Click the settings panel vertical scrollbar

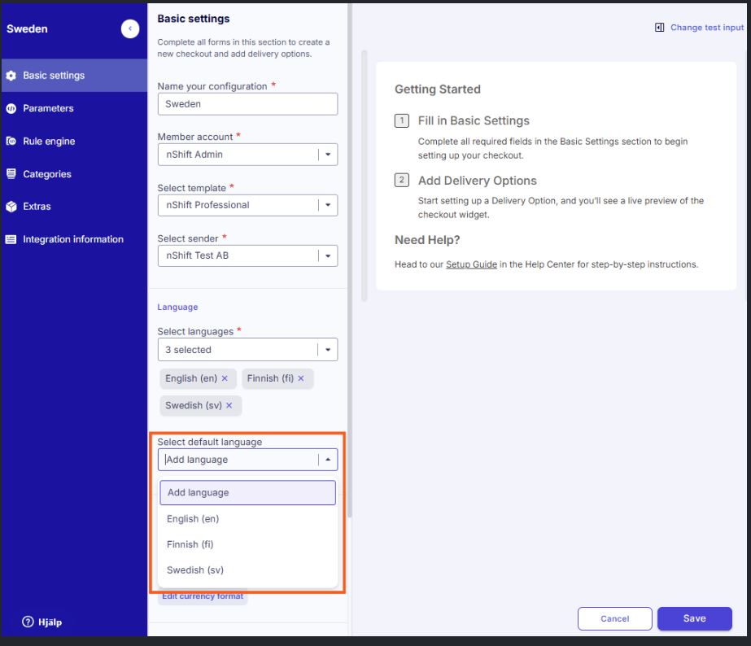[x=350, y=244]
